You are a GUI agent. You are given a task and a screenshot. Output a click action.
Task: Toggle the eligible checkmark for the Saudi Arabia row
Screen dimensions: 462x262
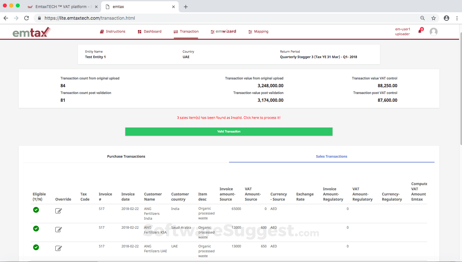pos(36,229)
